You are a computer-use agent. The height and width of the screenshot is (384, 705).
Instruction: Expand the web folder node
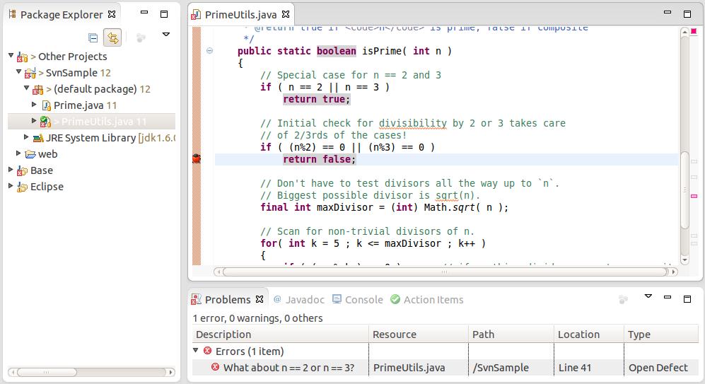click(x=18, y=153)
